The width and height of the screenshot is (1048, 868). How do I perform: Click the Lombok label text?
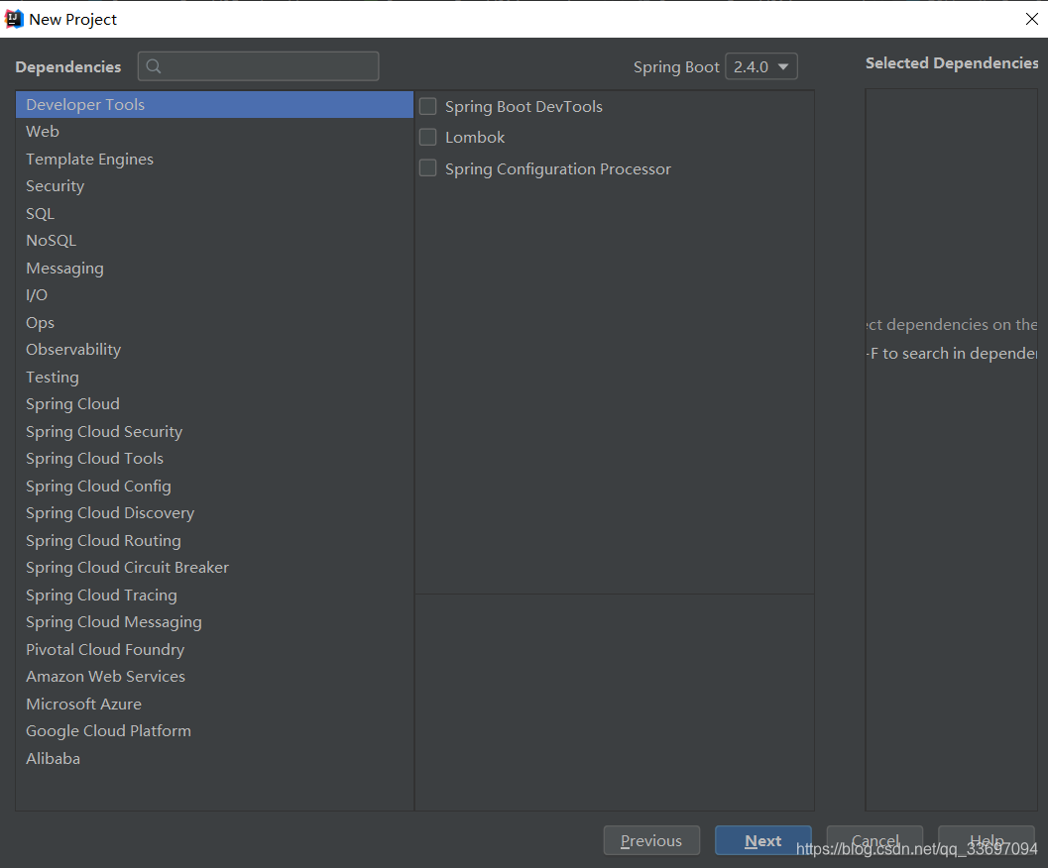coord(475,137)
